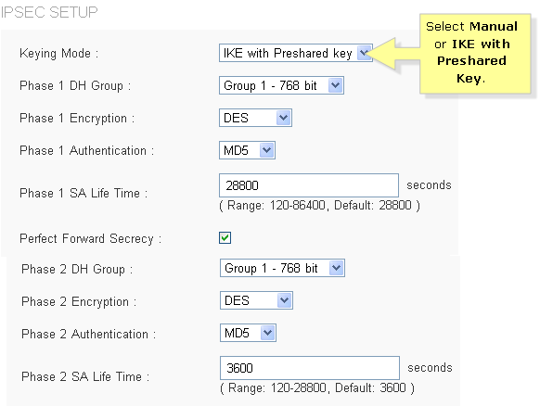Open the Phase 2 Authentication MD5 dropdown
Screen dimensions: 540x406
(x=248, y=333)
